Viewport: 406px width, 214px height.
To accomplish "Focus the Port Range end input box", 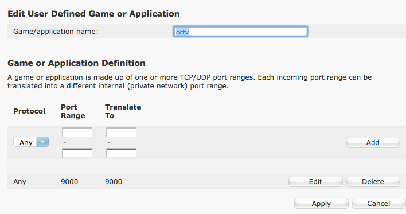I will pos(77,153).
